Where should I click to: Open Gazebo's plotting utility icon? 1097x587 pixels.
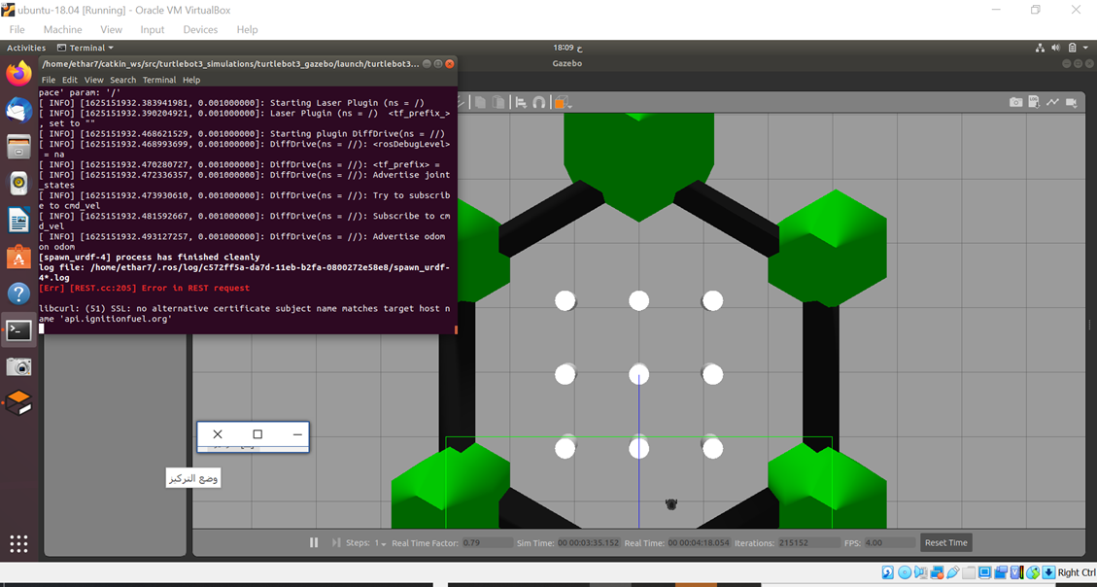click(x=1051, y=101)
